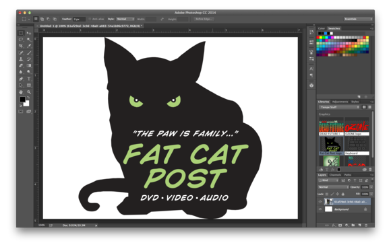
Task: Select the Blur tool
Action: tap(21, 72)
